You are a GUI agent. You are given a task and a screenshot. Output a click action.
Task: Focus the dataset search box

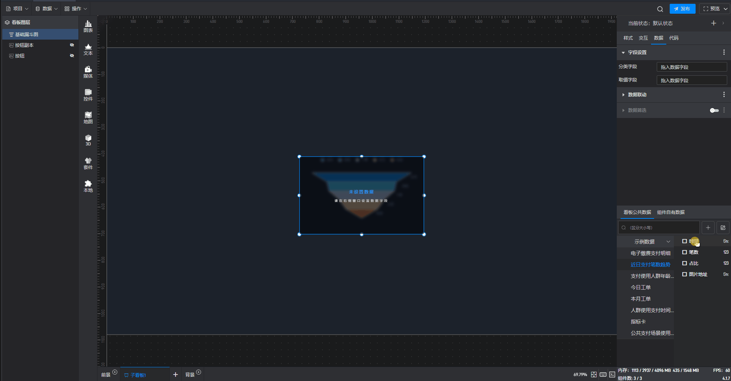pyautogui.click(x=659, y=228)
